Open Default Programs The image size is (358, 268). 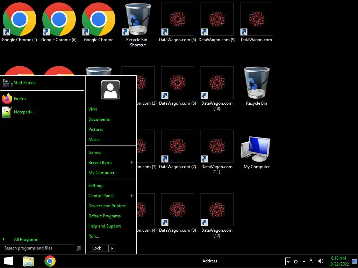tap(104, 216)
